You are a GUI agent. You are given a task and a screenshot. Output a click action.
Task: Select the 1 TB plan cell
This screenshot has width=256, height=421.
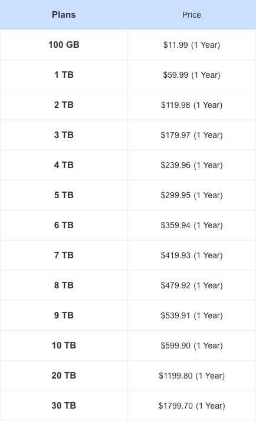64,75
